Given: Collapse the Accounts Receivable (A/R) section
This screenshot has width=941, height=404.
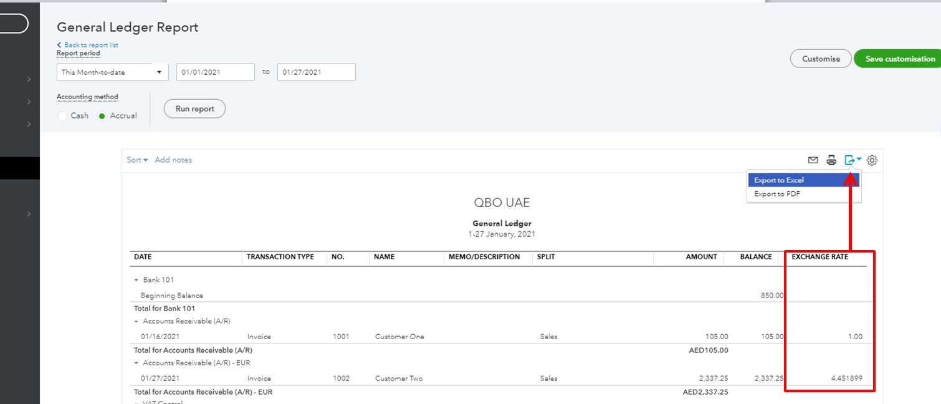Looking at the screenshot, I should pyautogui.click(x=136, y=322).
